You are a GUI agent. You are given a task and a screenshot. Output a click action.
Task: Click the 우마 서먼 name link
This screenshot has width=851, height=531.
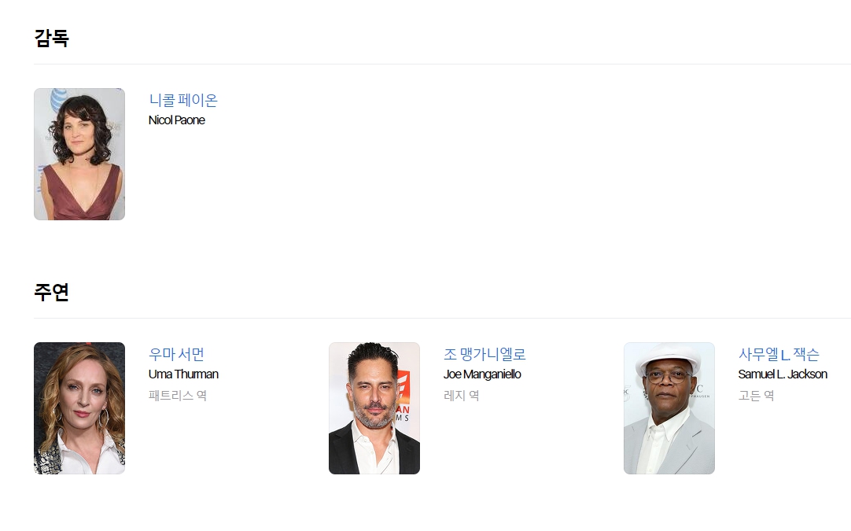pyautogui.click(x=176, y=354)
